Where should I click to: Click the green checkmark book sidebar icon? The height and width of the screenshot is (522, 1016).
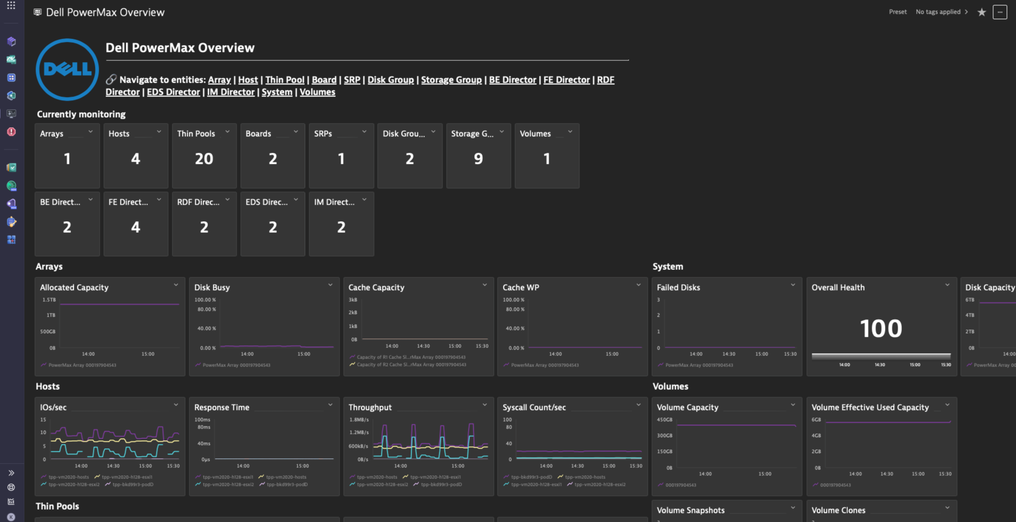pos(11,168)
